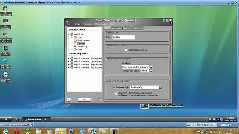Collapse the WinXP Bar tree node
Viewport: 239px width, 134px height.
click(x=69, y=35)
